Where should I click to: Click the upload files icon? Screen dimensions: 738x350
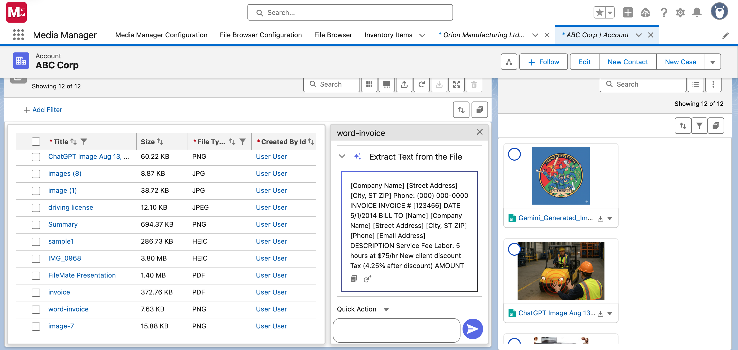(404, 84)
